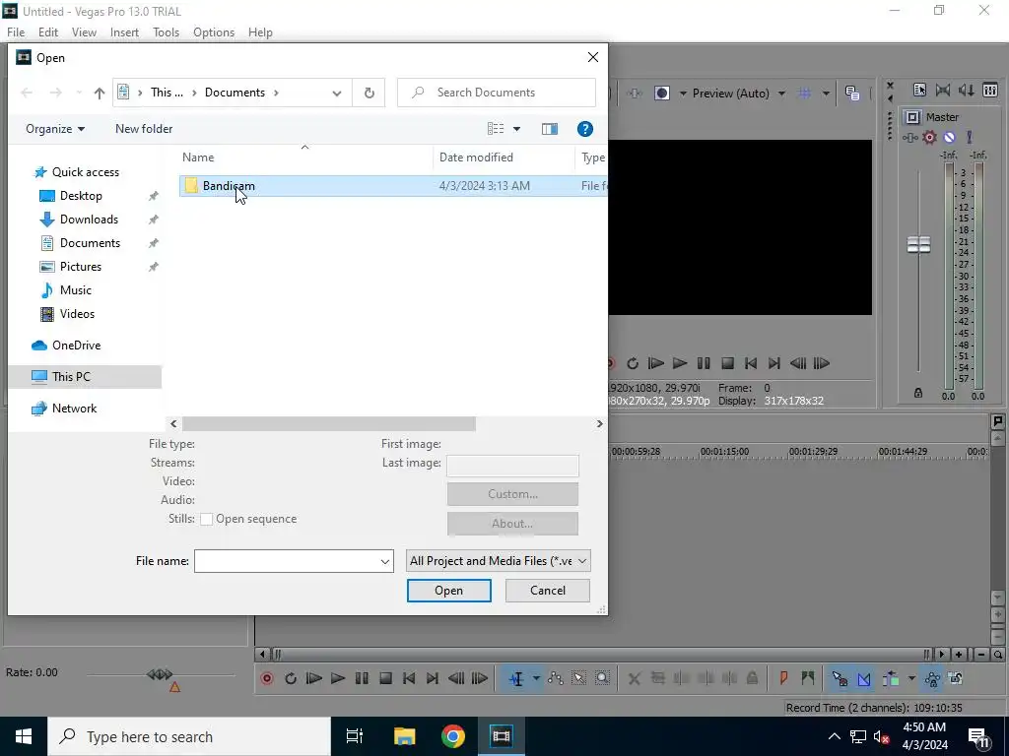Screen dimensions: 1009x756
Task: Click the Master volume fader handle
Action: (x=918, y=244)
